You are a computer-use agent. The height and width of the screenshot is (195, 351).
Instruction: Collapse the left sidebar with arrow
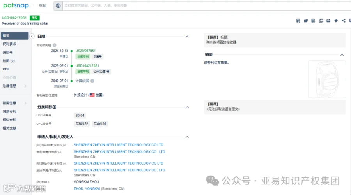(32, 36)
